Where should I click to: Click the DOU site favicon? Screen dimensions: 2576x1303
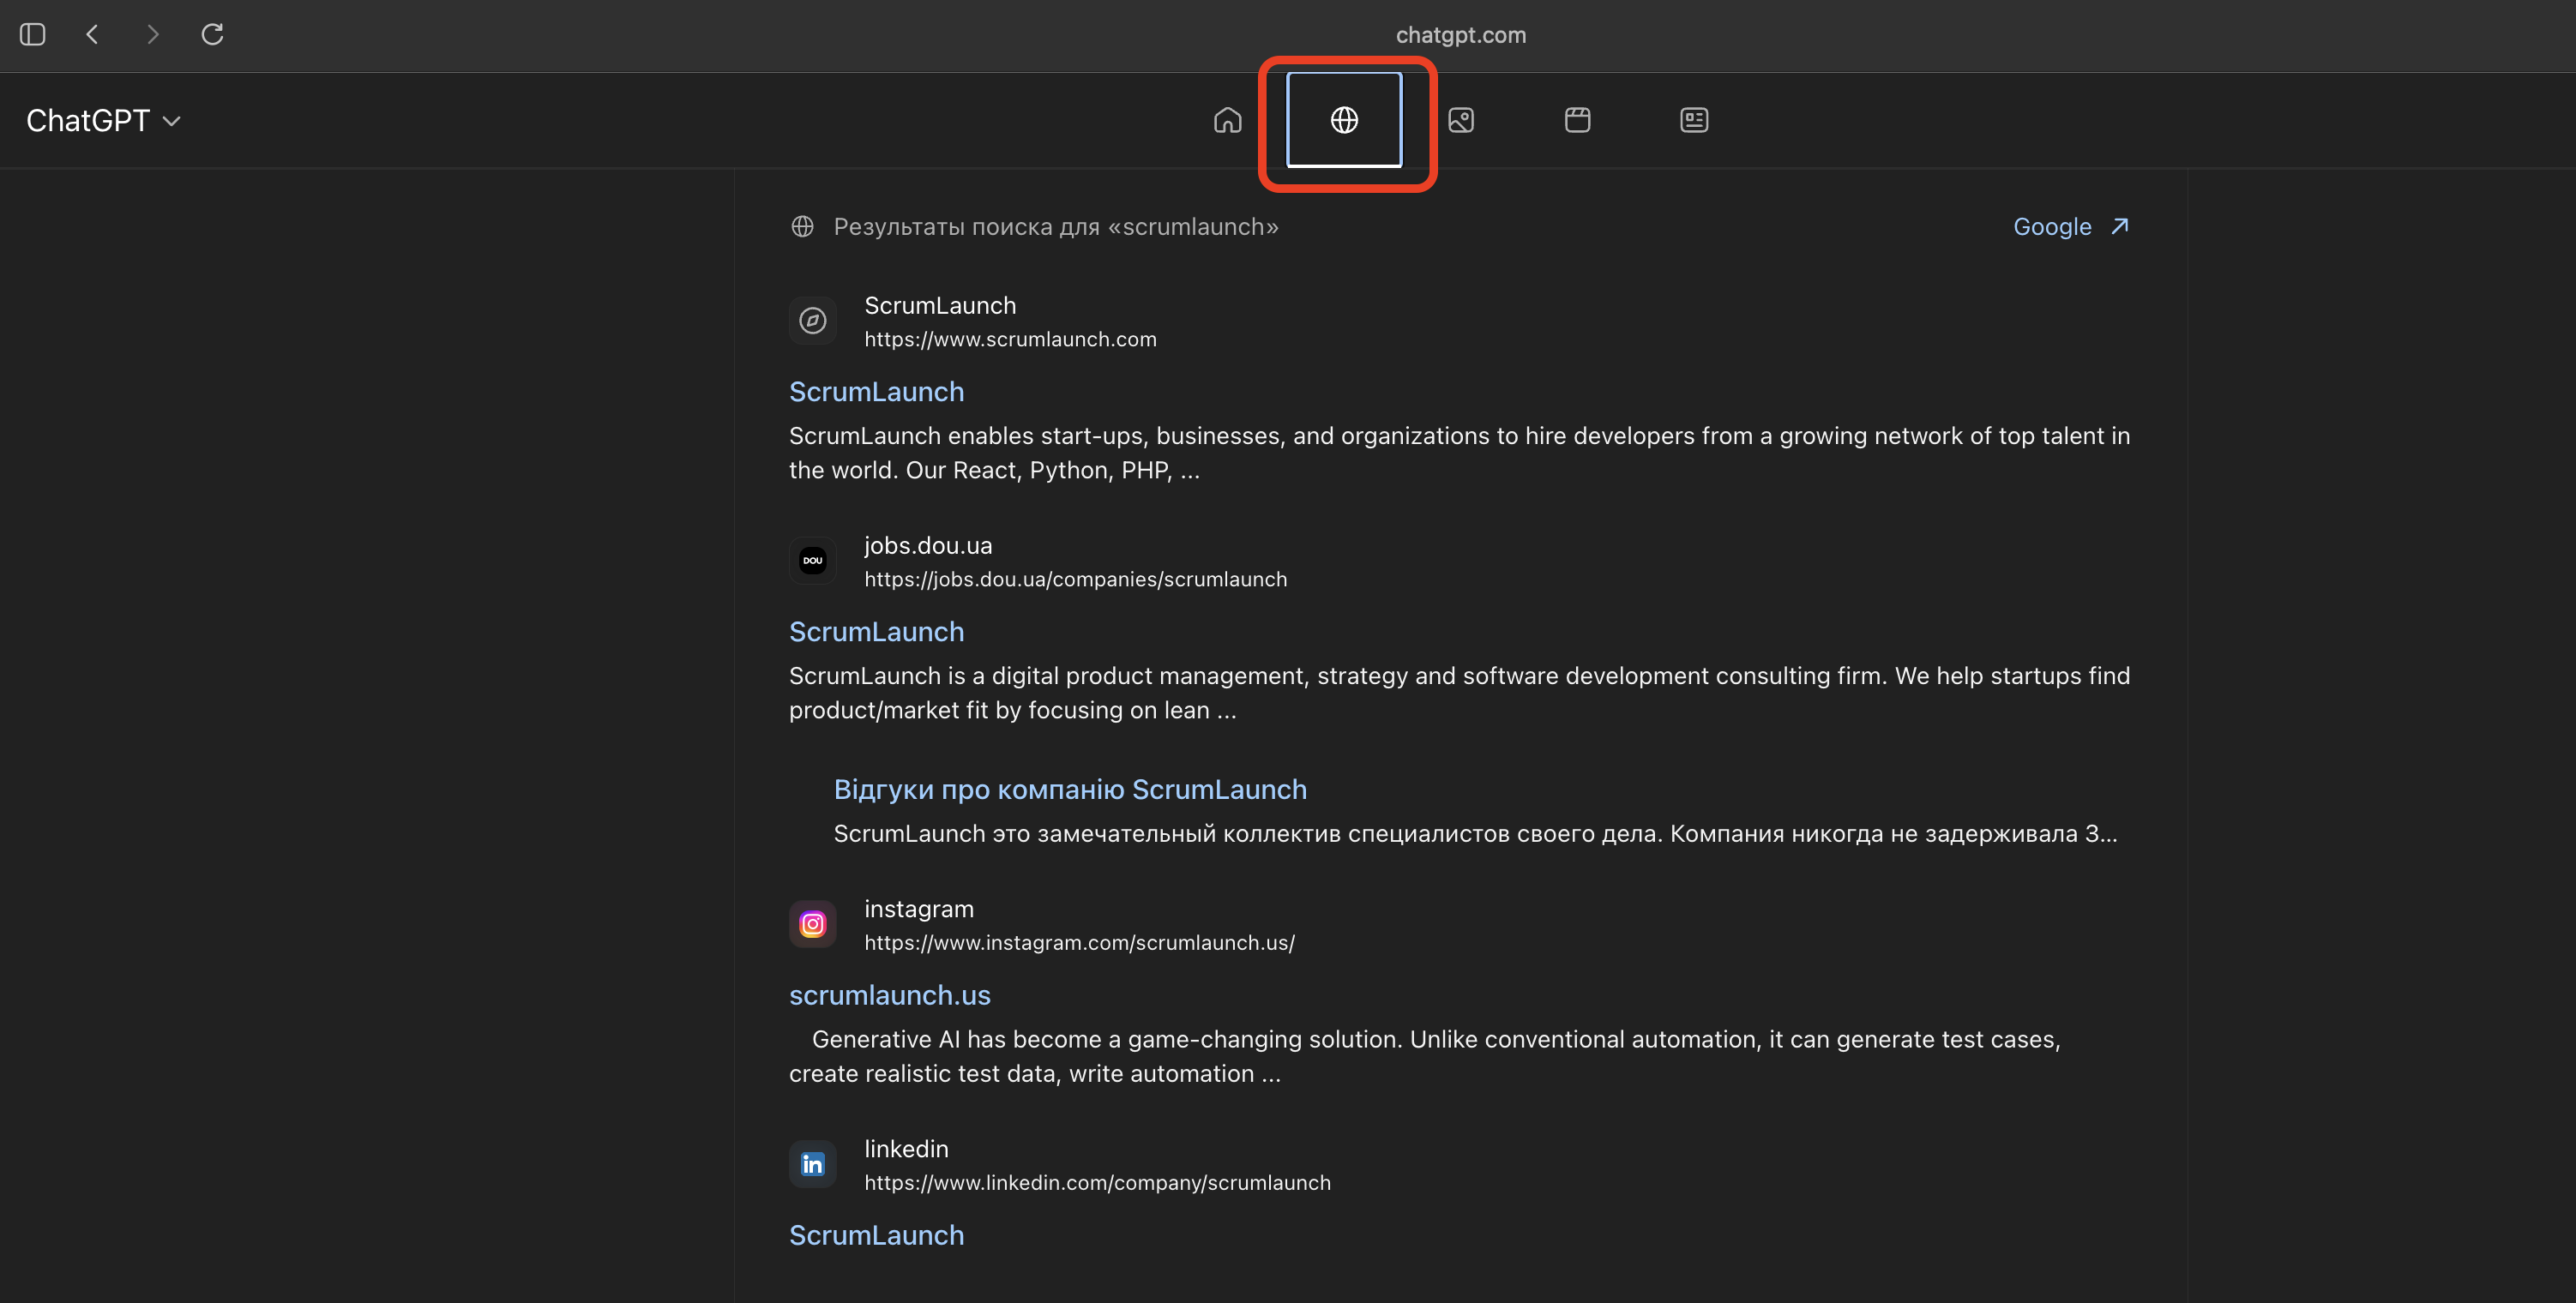812,561
